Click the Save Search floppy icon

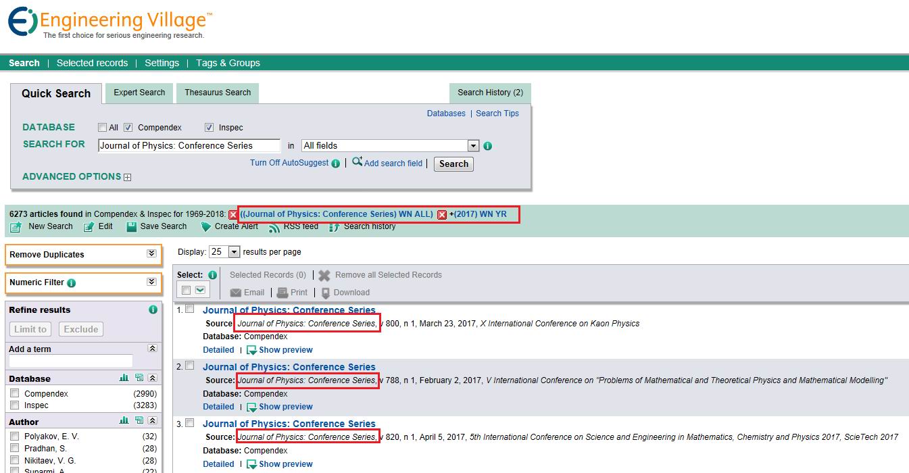(x=132, y=227)
